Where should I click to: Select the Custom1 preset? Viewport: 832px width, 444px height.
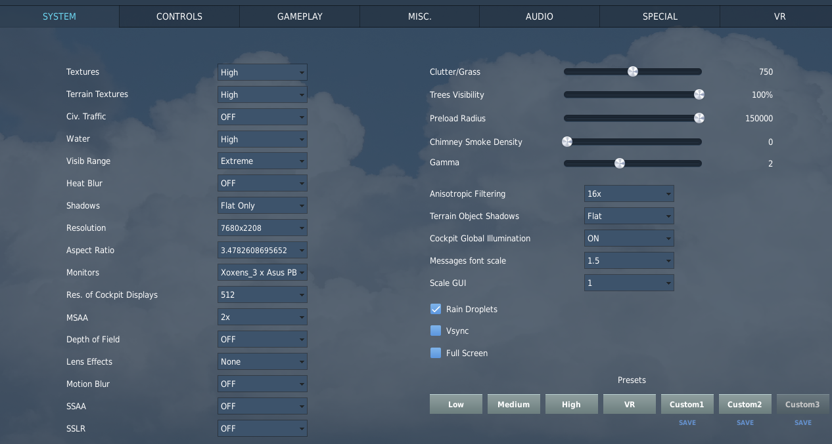(x=687, y=404)
